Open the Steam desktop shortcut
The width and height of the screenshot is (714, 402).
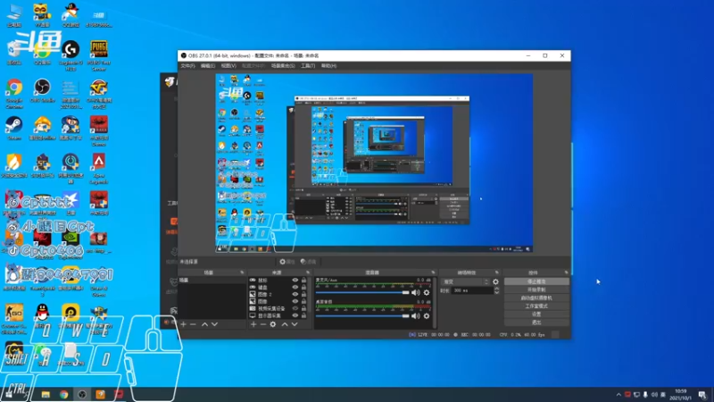[x=14, y=128]
